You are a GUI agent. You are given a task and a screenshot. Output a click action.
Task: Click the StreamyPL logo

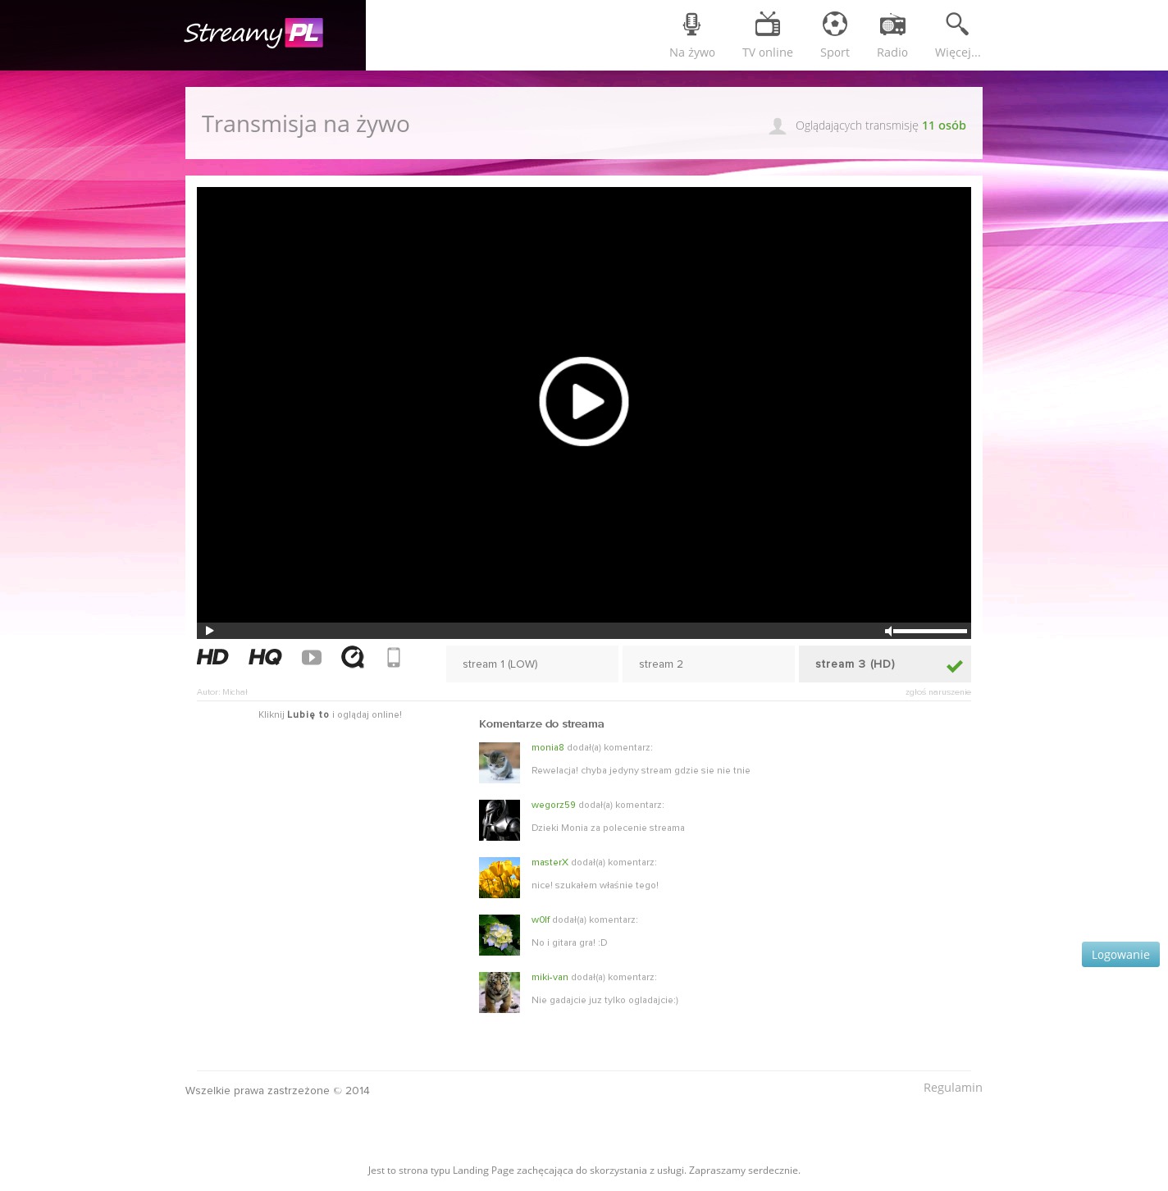tap(253, 34)
